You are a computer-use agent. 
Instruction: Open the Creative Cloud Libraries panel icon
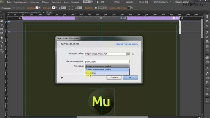click(x=207, y=58)
